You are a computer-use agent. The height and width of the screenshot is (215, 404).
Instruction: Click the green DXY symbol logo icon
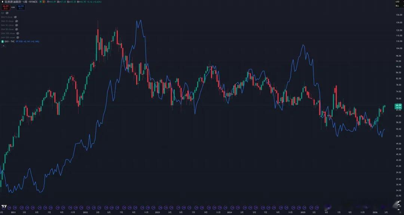[3, 41]
